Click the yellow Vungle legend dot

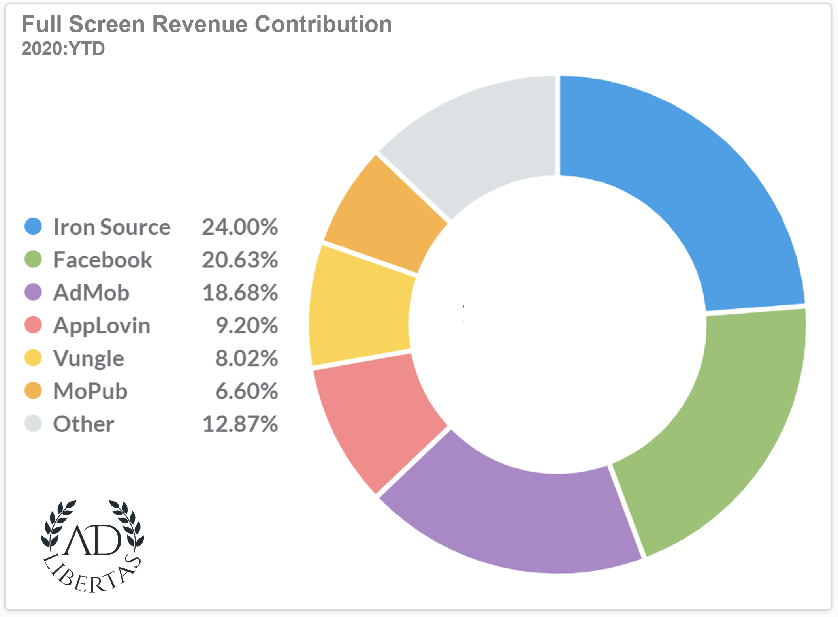(x=33, y=357)
